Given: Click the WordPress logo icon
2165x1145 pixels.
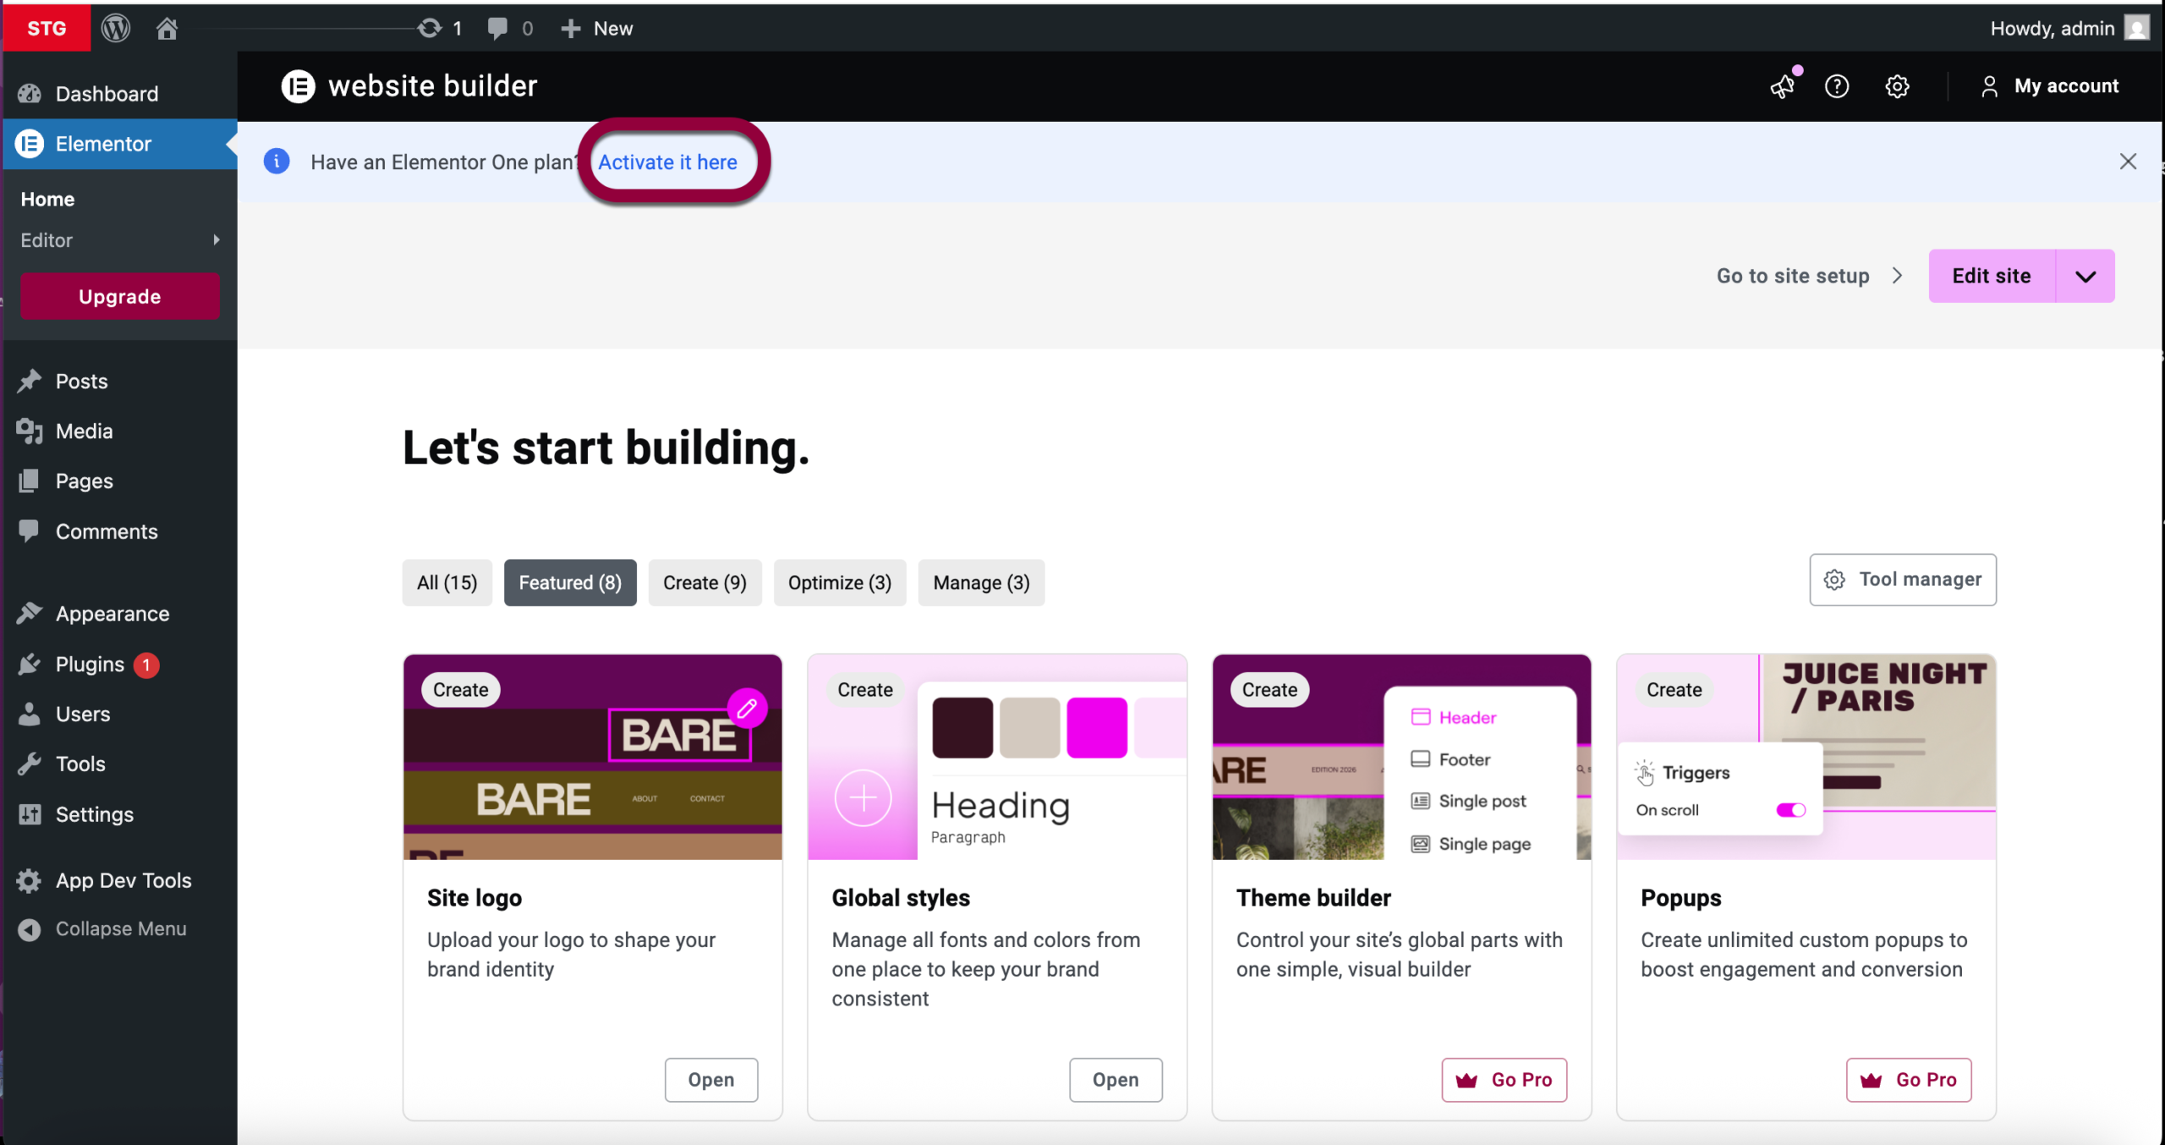Looking at the screenshot, I should point(116,28).
